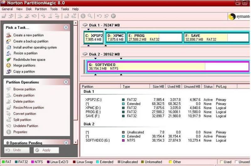Screen dimensions: 251x166
Task: Open the Disk menu
Action: (x=29, y=9)
